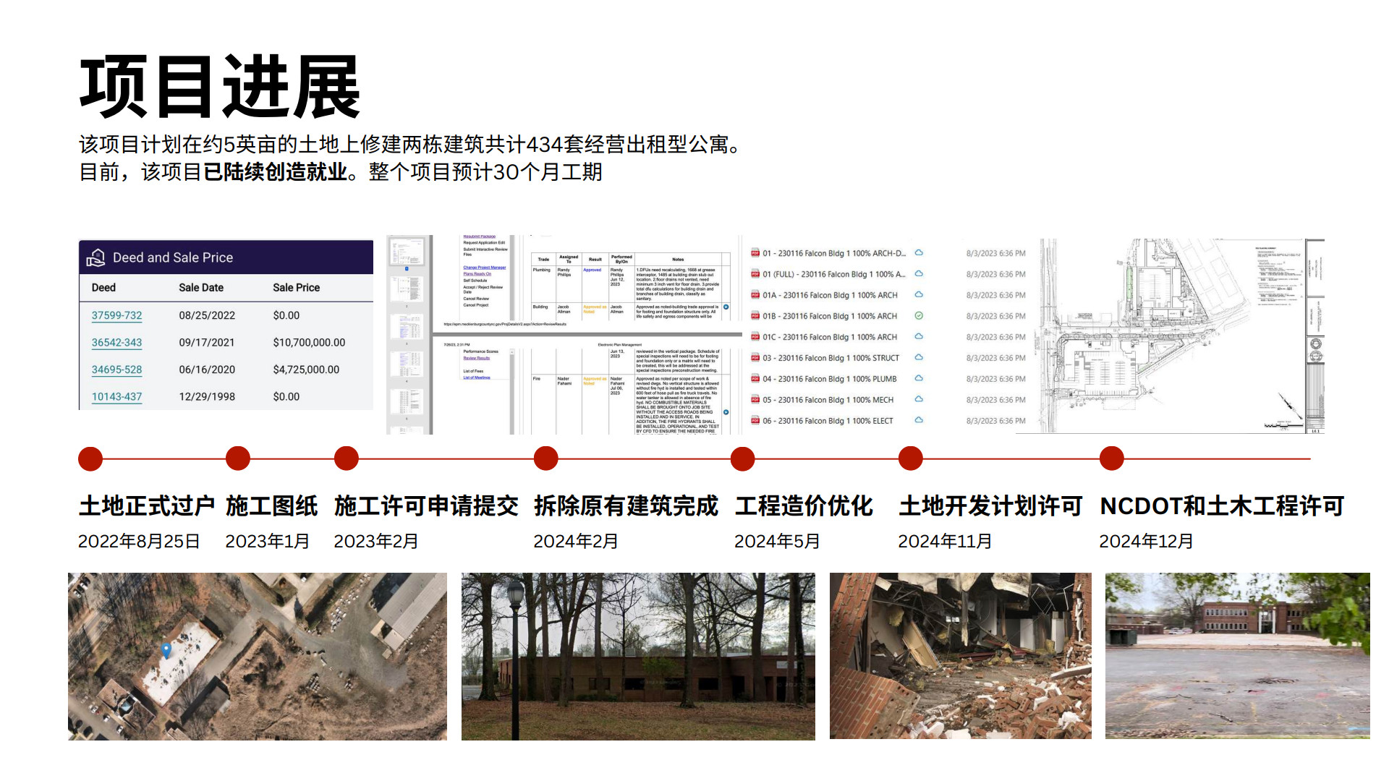This screenshot has width=1389, height=781.
Task: Click PDF icon for the 01C Falcon Bldg ARCH file
Action: coord(755,337)
